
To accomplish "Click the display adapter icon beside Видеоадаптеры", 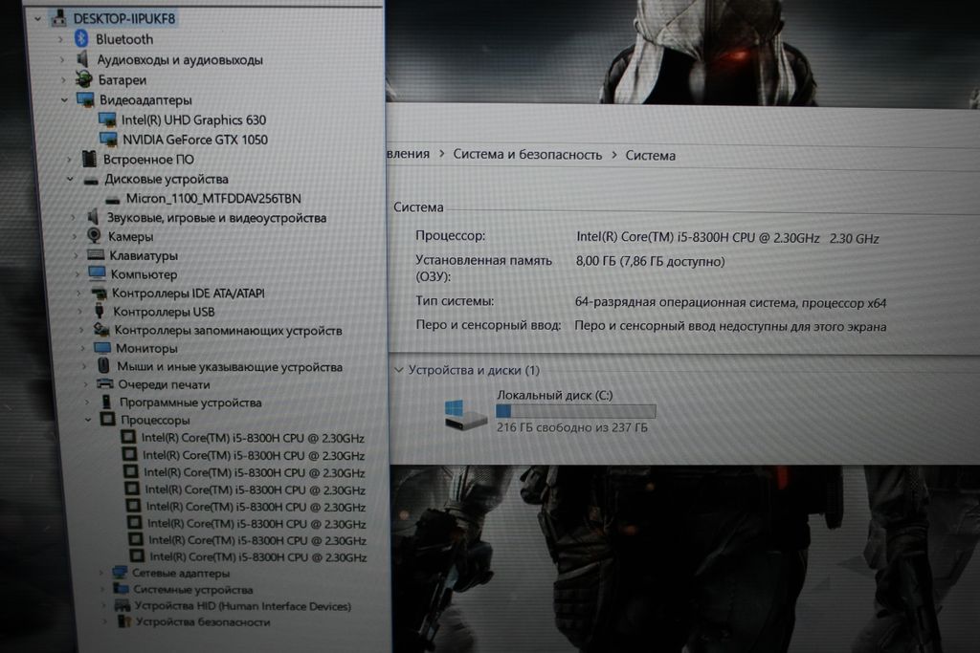I will tap(85, 99).
